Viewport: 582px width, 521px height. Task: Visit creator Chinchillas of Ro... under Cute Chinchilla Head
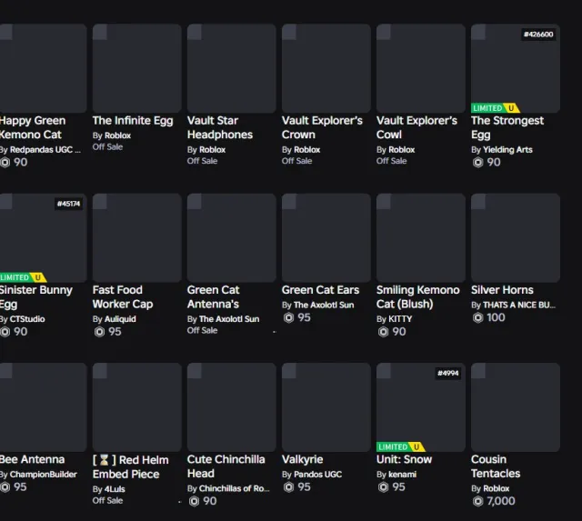[235, 488]
